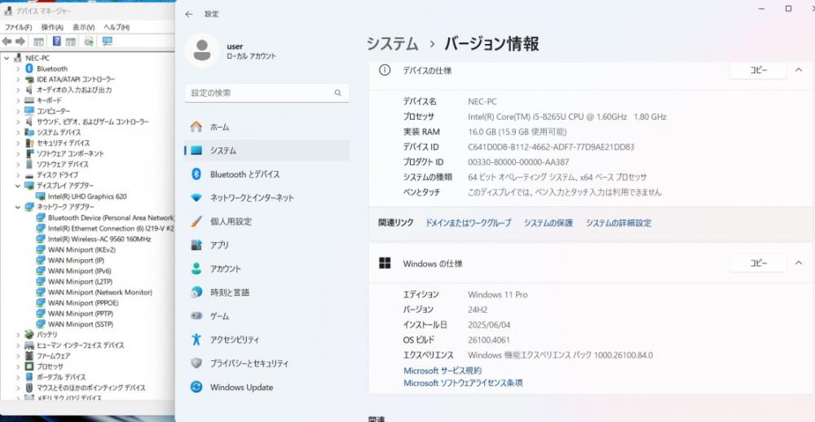815x422 pixels.
Task: Select Intel(R) Wireless-AC 9560 160MHz adapter
Action: [99, 239]
